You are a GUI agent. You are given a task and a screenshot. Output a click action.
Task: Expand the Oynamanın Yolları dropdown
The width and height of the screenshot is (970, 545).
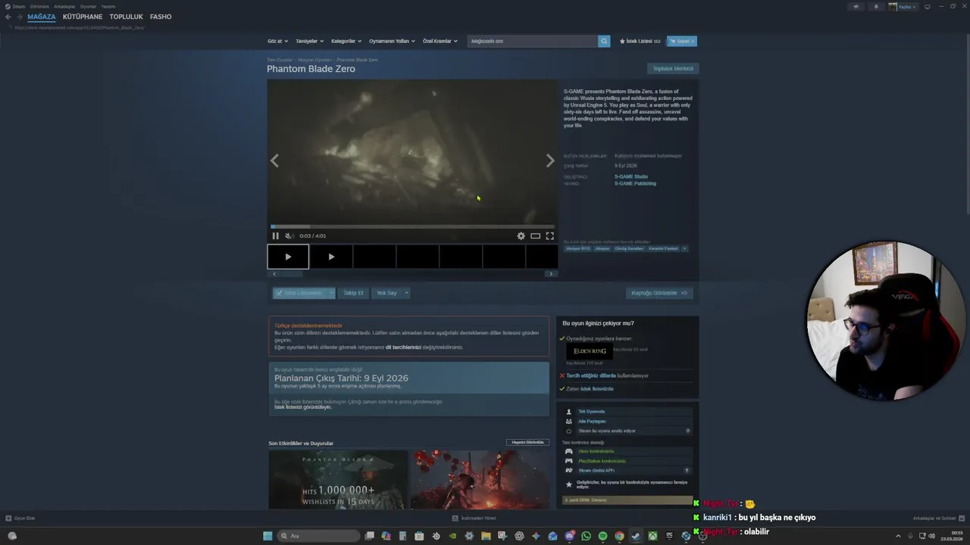point(392,41)
